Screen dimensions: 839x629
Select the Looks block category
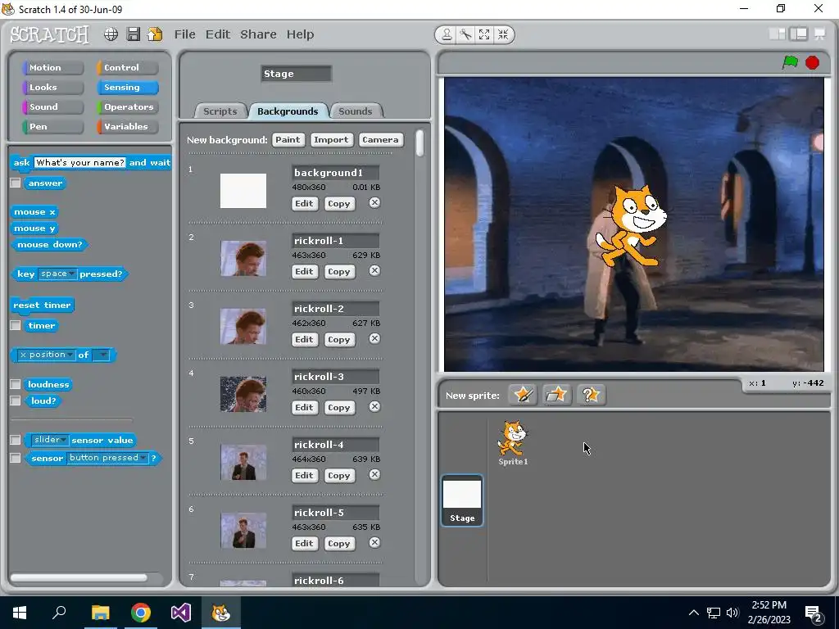(x=53, y=87)
